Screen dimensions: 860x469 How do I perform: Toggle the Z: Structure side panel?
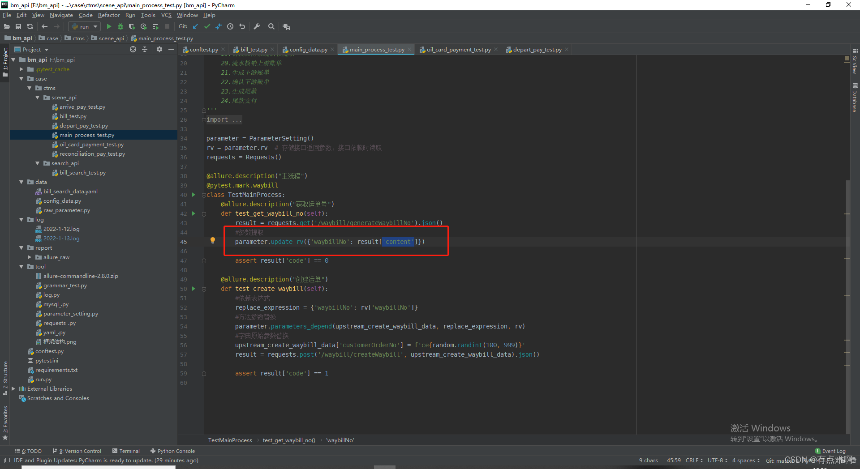pyautogui.click(x=5, y=379)
